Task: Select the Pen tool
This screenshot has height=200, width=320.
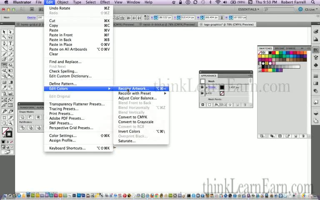Action: [x=4, y=43]
